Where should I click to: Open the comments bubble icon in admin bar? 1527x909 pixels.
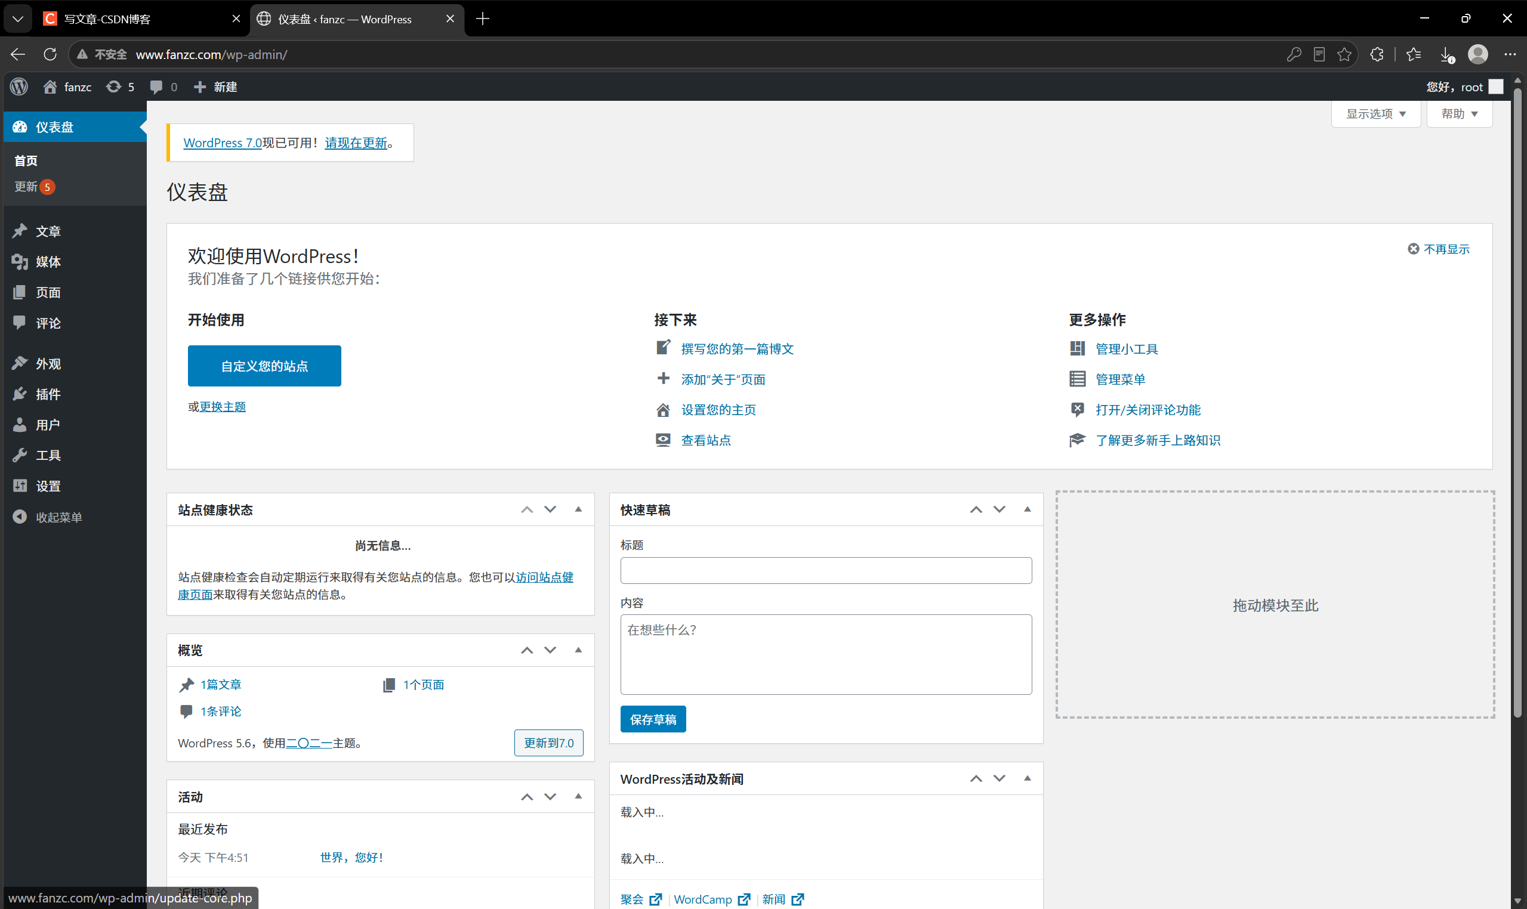point(163,87)
